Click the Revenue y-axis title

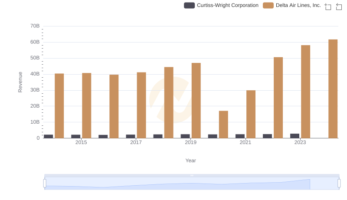point(20,82)
